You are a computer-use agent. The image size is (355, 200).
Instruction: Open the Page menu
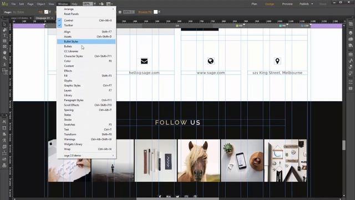[x=31, y=4]
